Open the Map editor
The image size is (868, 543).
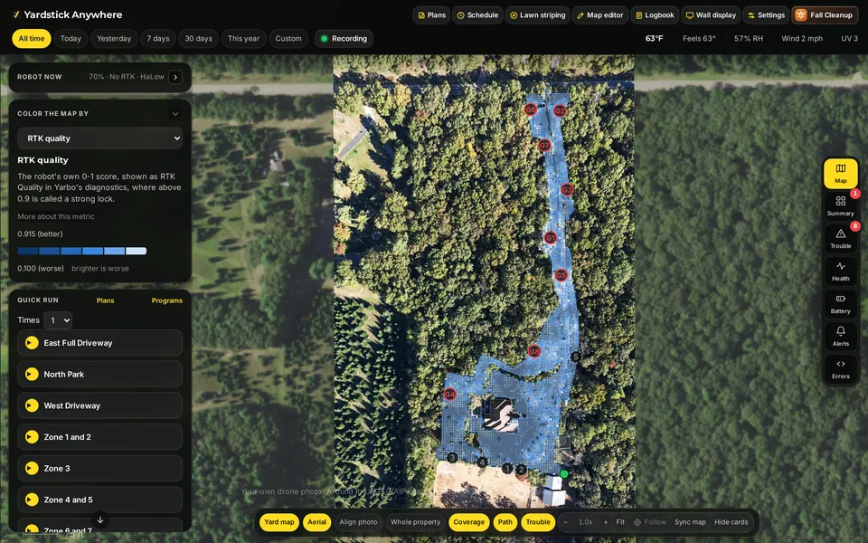(x=600, y=15)
